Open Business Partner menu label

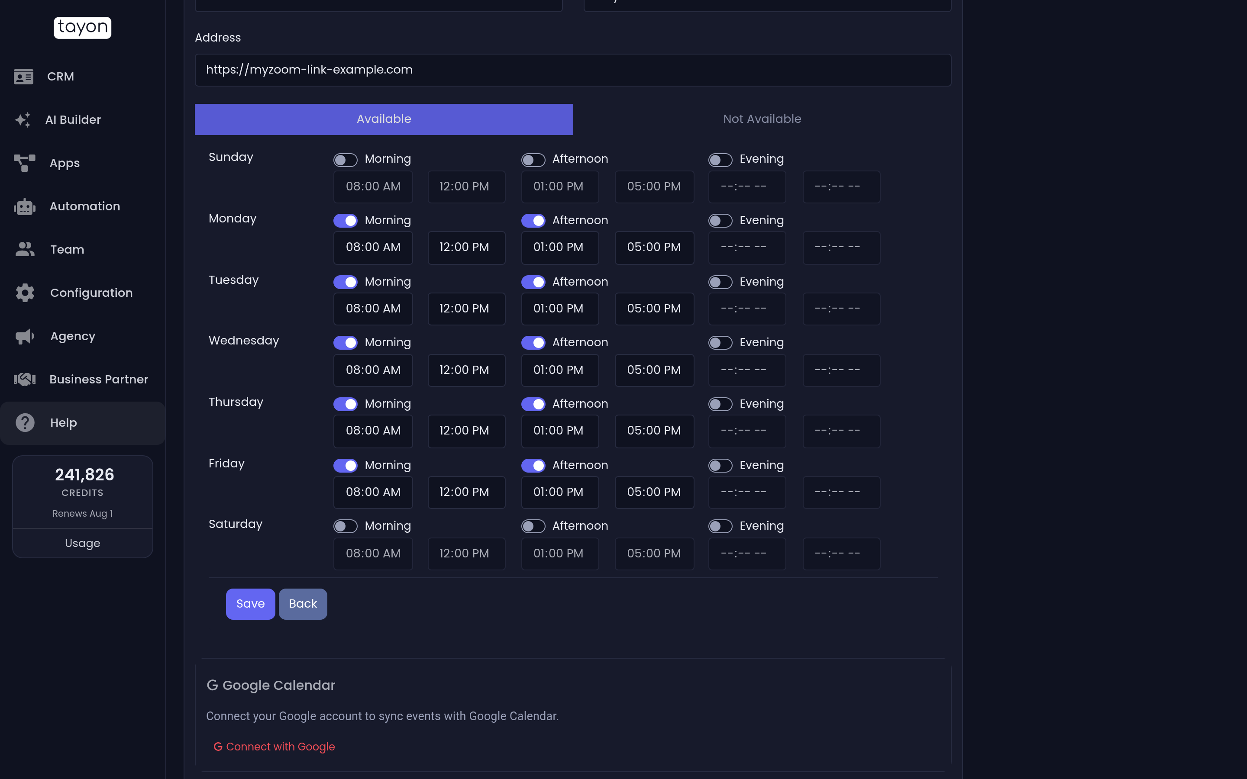point(99,380)
